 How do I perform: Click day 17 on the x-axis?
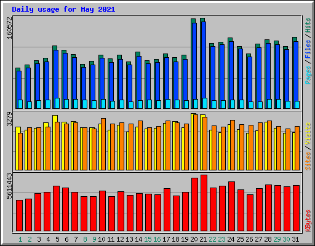click(166, 239)
